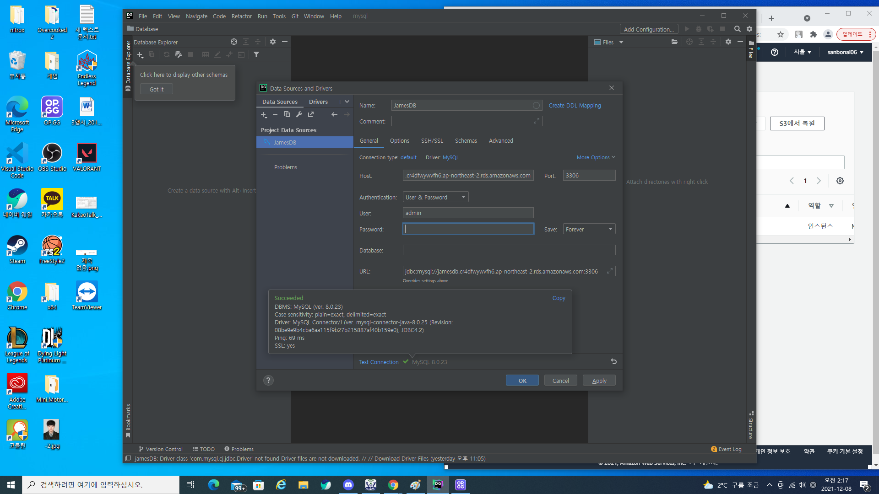The width and height of the screenshot is (879, 494).
Task: Open the wrench driver settings icon
Action: (299, 114)
